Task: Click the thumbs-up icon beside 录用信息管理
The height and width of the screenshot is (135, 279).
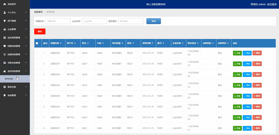Action: pyautogui.click(x=5, y=71)
